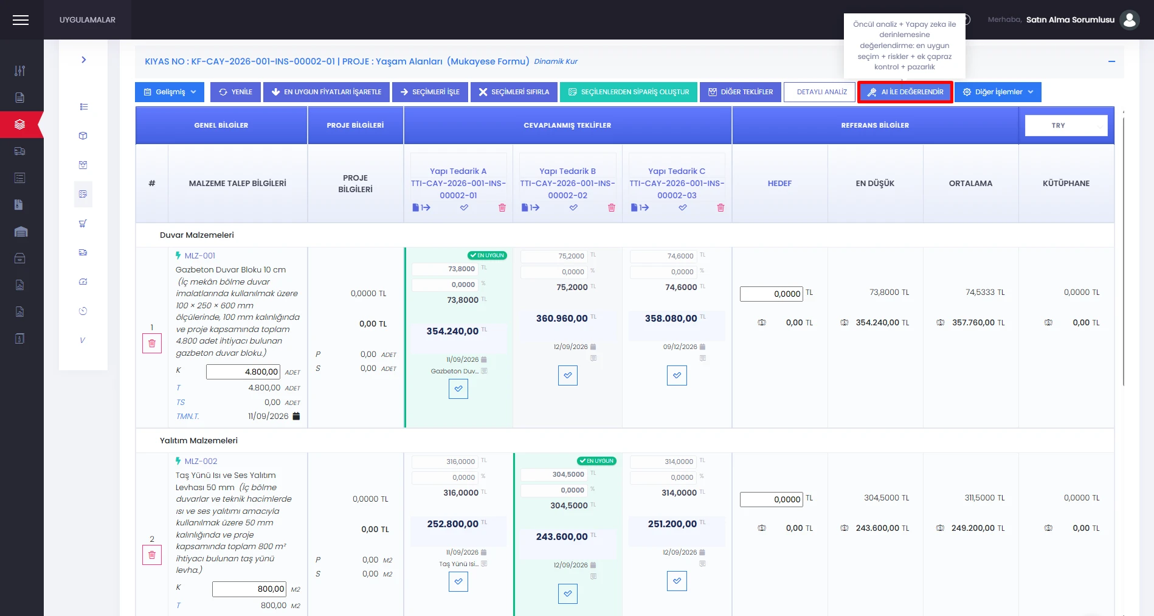Open the speedometer gauge icon in secondary sidebar

coord(83,282)
